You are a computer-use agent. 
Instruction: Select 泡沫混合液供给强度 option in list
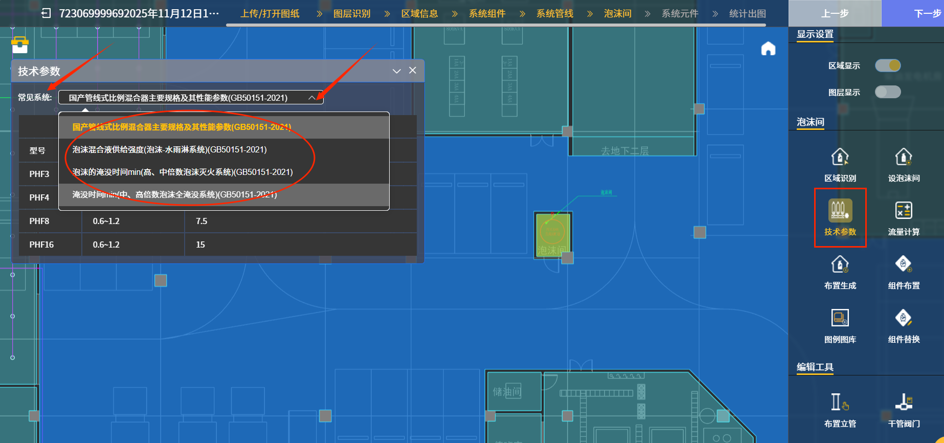click(169, 150)
